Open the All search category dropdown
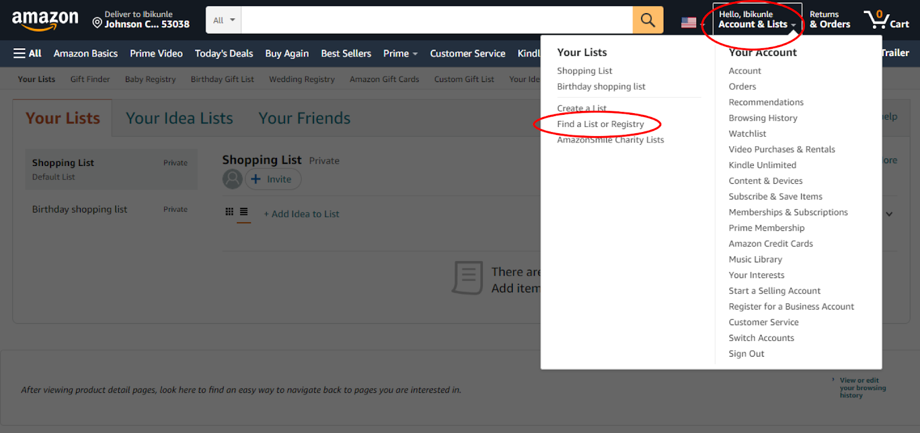This screenshot has width=920, height=433. click(x=224, y=20)
